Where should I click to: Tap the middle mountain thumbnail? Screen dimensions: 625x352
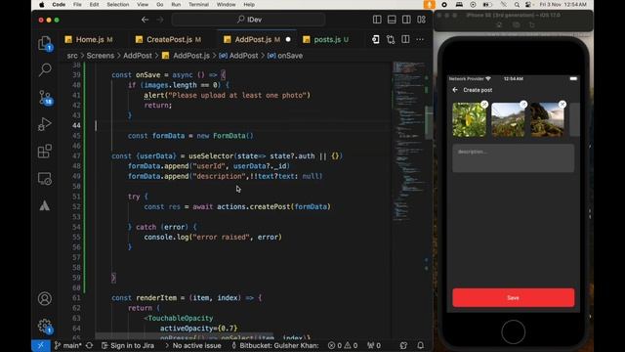pos(508,119)
